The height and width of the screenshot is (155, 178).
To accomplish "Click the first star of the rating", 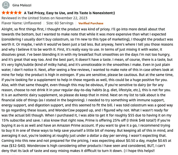I will pos(4,13).
